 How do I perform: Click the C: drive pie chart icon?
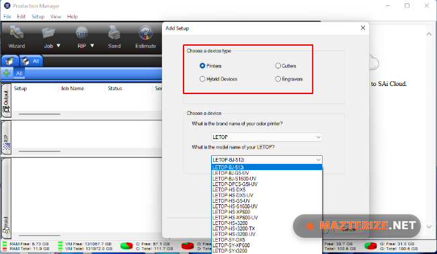(x=126, y=246)
